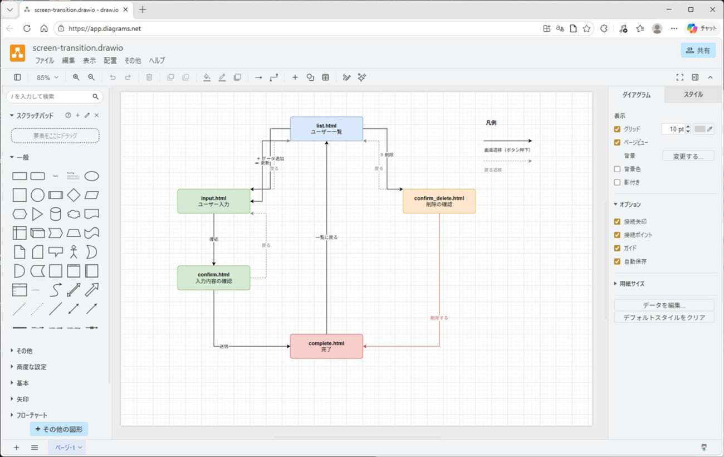Switch to the スタイル tab

tap(693, 95)
